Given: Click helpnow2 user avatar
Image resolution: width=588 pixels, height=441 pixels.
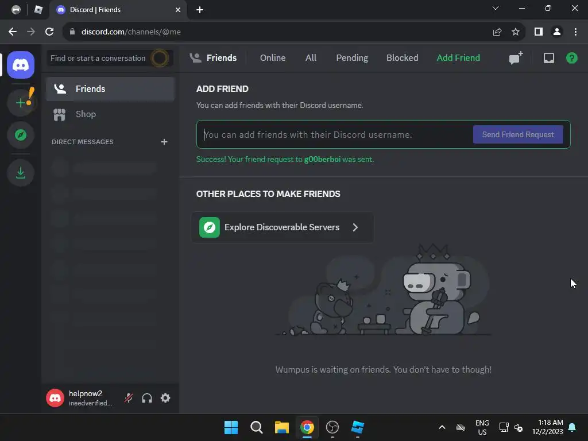Looking at the screenshot, I should pos(55,398).
